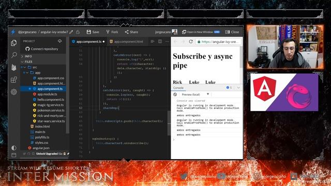This screenshot has height=186, width=331.
Task: Open the Extensions sidebar icon
Action: pyautogui.click(x=14, y=80)
